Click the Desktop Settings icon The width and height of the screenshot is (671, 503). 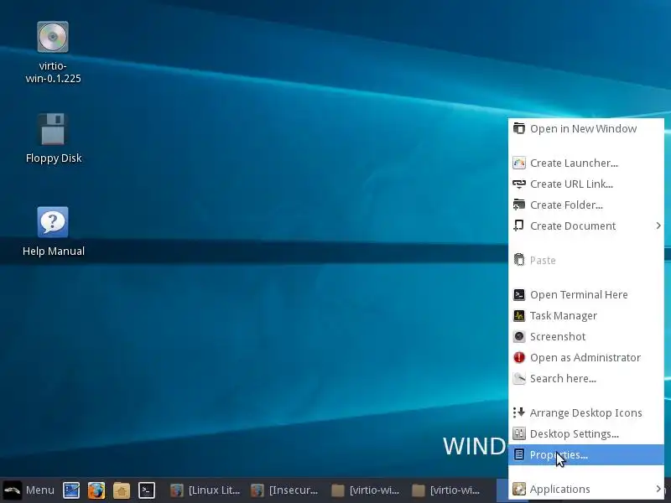519,433
